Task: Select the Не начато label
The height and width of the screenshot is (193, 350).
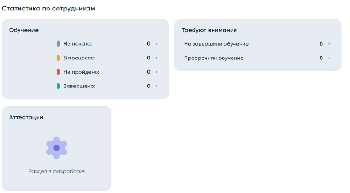Action: pyautogui.click(x=78, y=44)
